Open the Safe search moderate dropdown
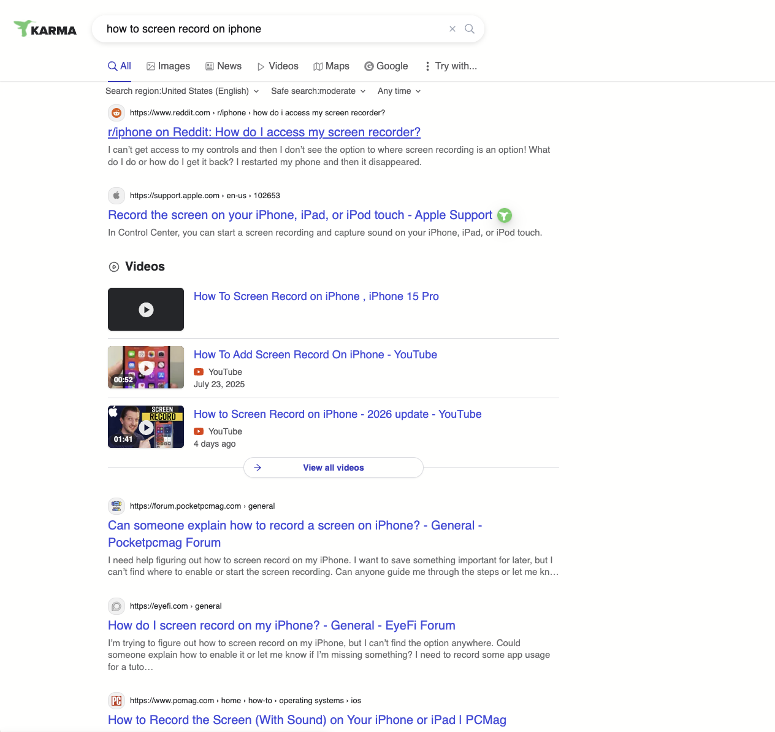The image size is (775, 732). (318, 91)
